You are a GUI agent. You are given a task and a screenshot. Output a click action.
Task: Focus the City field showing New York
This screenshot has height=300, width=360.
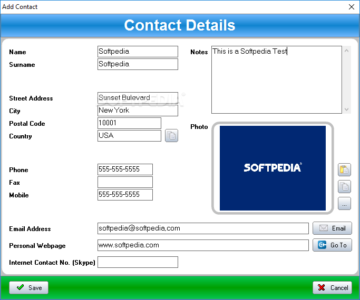[138, 111]
